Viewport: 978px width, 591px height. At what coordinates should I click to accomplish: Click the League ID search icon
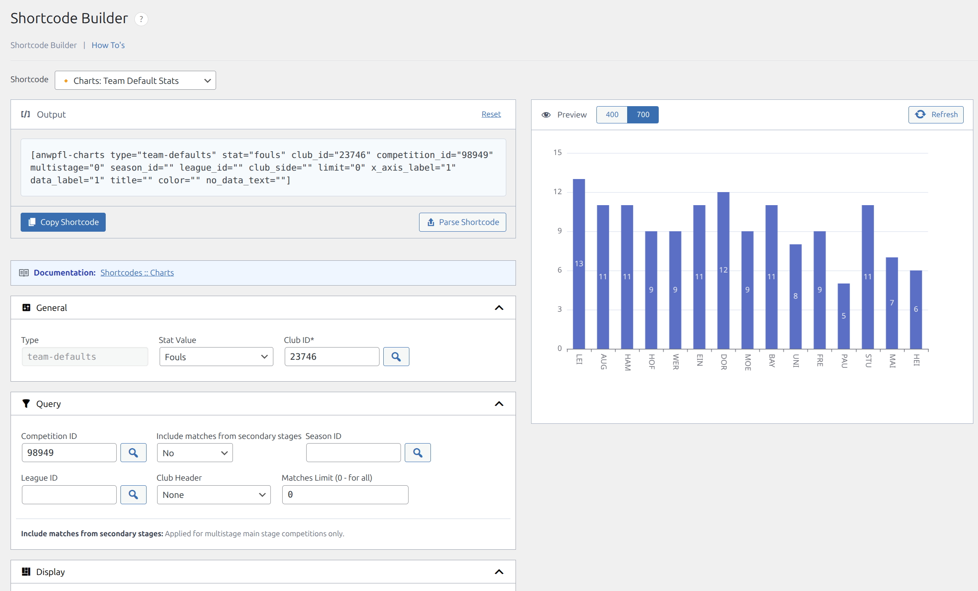pyautogui.click(x=133, y=495)
